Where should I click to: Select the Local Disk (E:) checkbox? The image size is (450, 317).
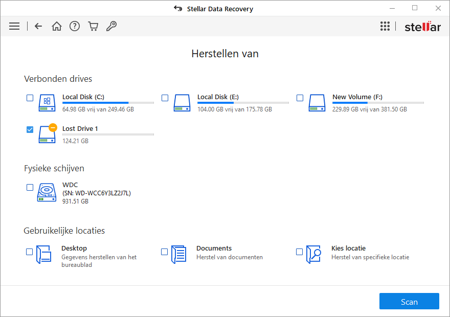click(165, 98)
